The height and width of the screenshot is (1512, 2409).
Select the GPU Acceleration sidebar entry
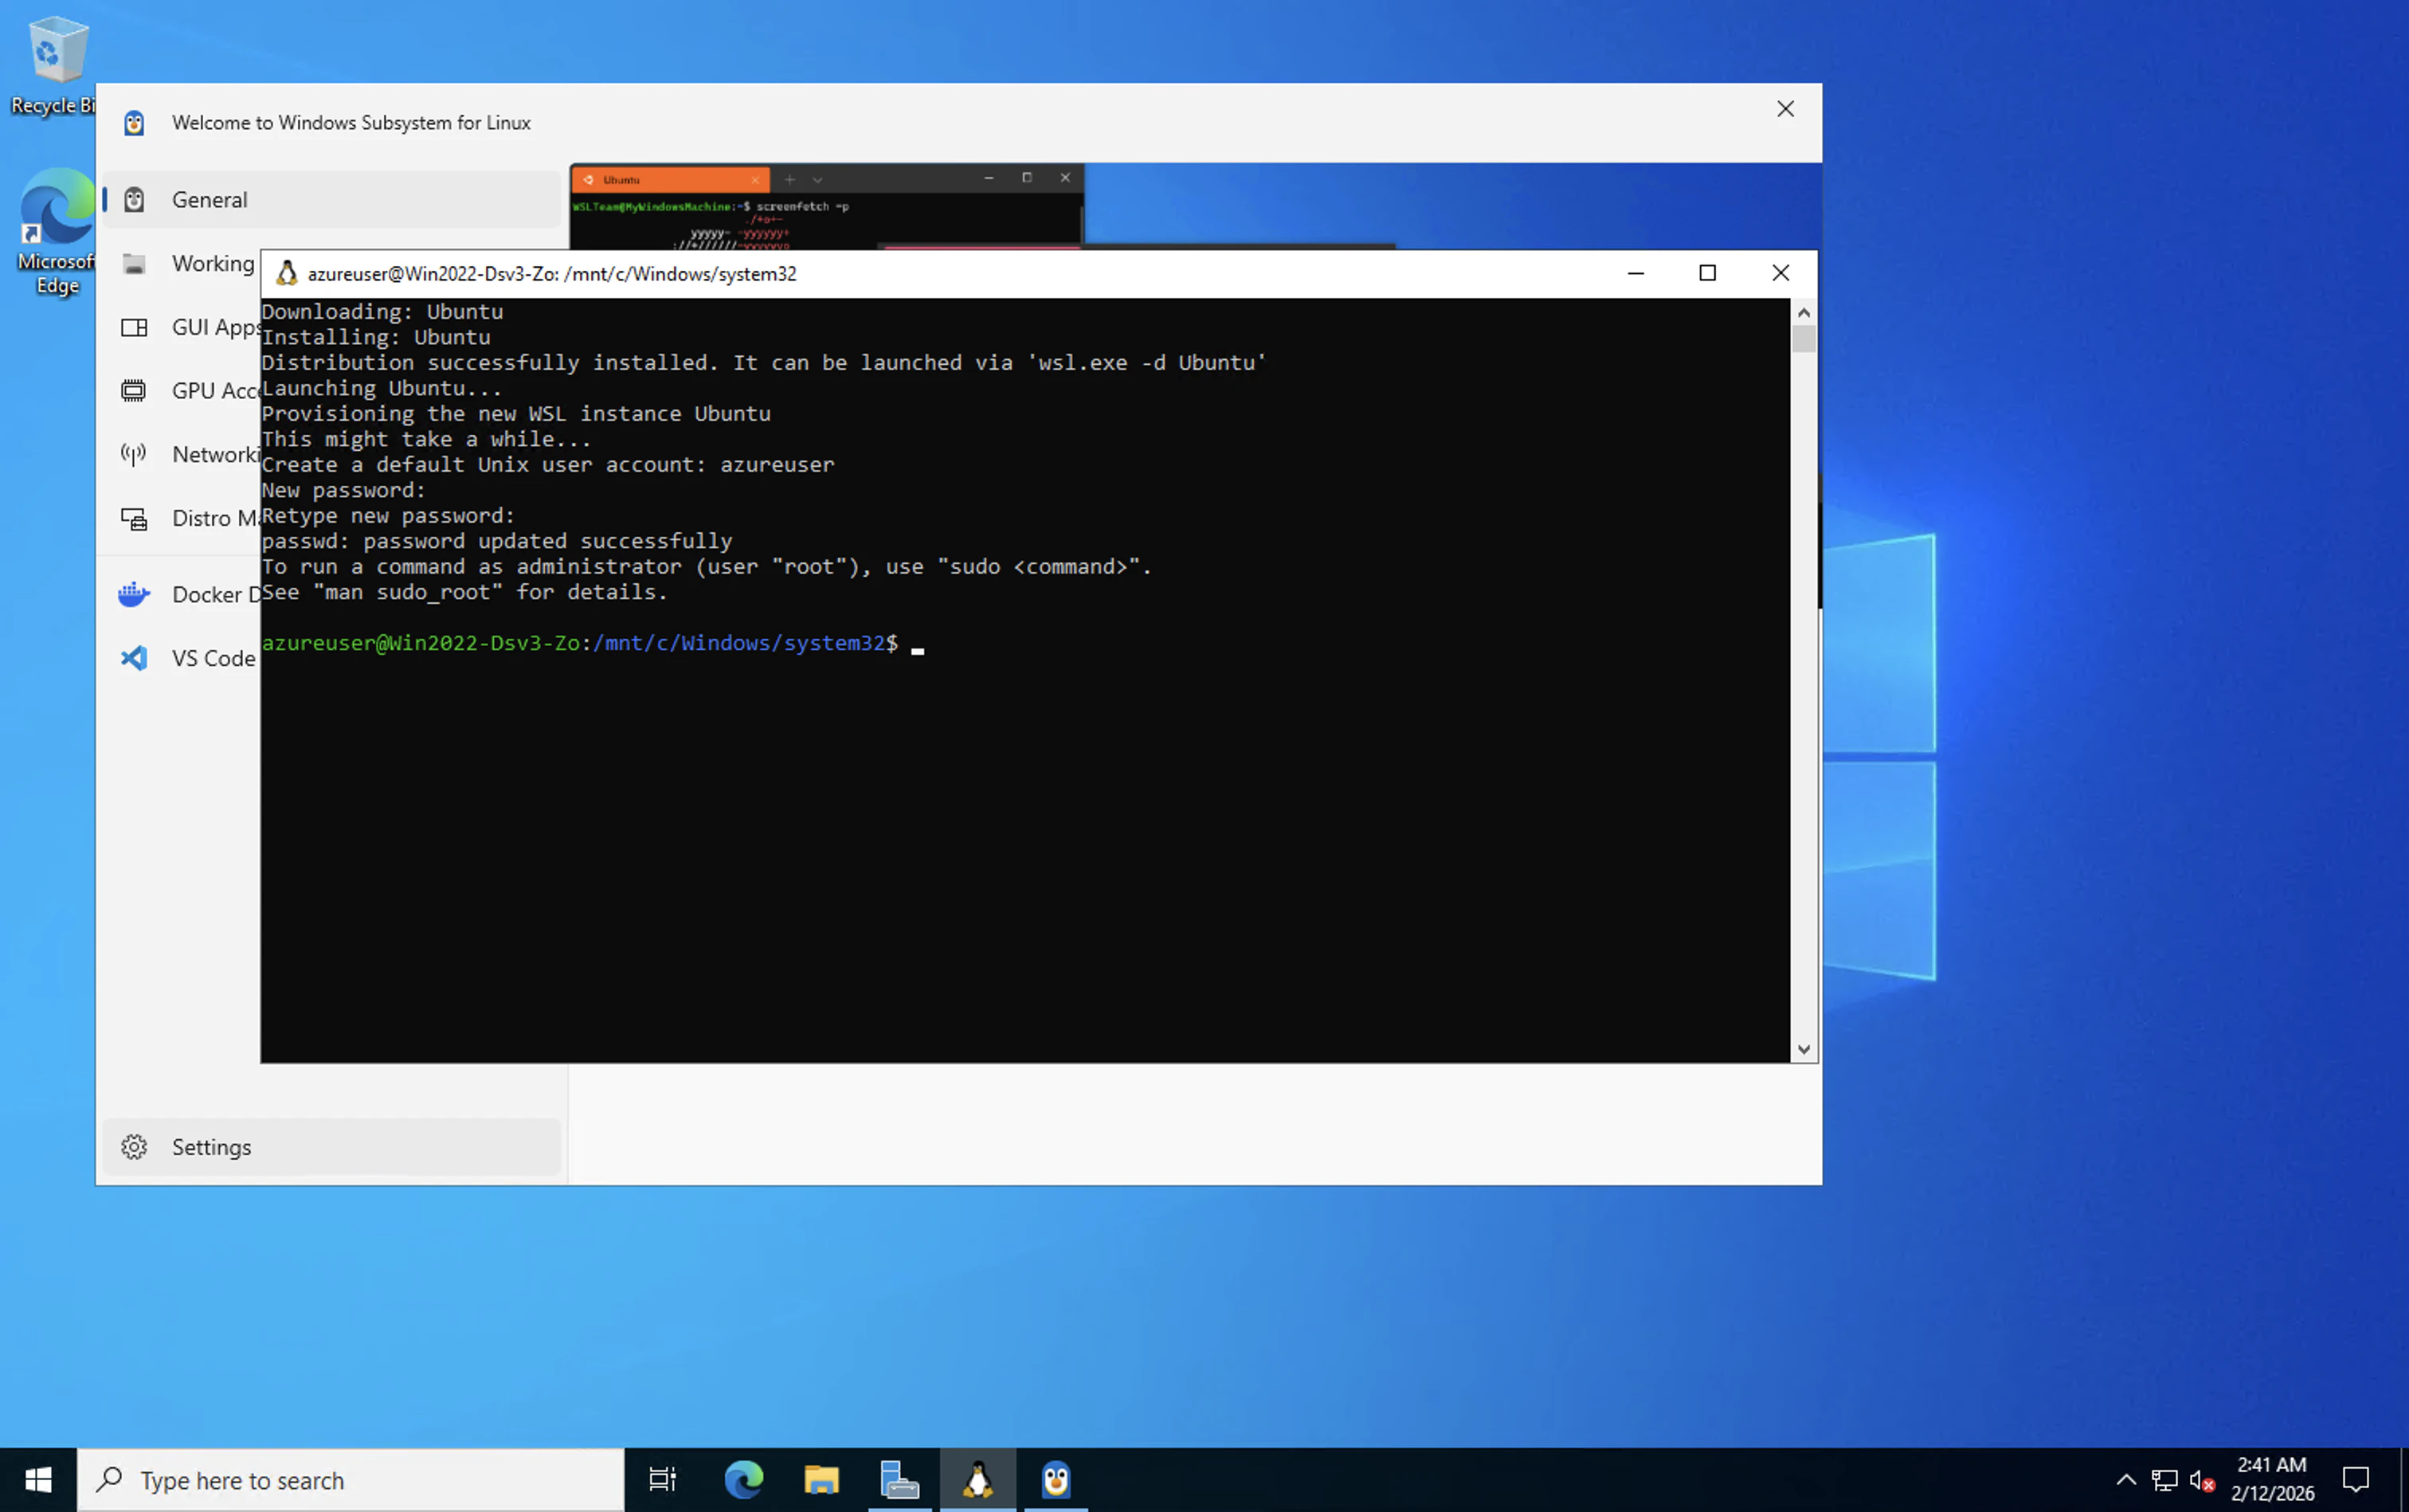click(x=182, y=391)
